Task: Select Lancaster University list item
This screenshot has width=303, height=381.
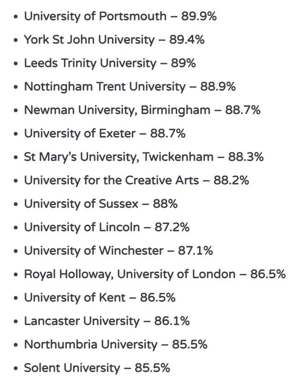Action: tap(107, 321)
